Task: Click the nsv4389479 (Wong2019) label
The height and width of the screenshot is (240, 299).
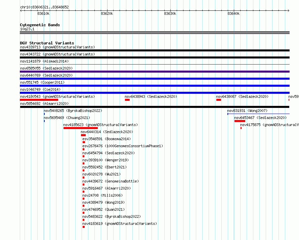Action: pyautogui.click(x=103, y=202)
